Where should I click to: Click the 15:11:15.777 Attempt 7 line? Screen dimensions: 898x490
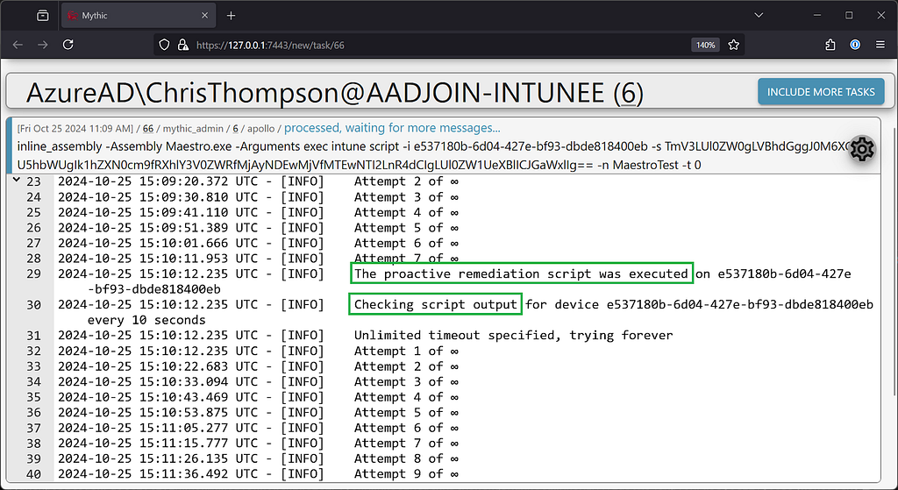pyautogui.click(x=259, y=443)
